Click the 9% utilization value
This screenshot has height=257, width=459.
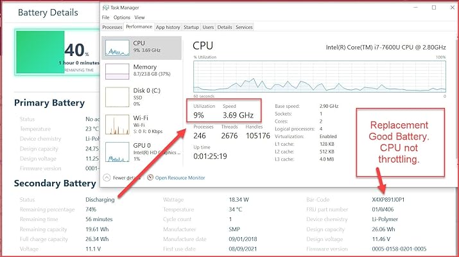[x=198, y=115]
